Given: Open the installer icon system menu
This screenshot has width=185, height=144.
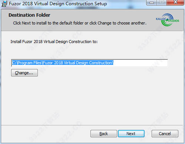Looking at the screenshot, I should pyautogui.click(x=4, y=4).
